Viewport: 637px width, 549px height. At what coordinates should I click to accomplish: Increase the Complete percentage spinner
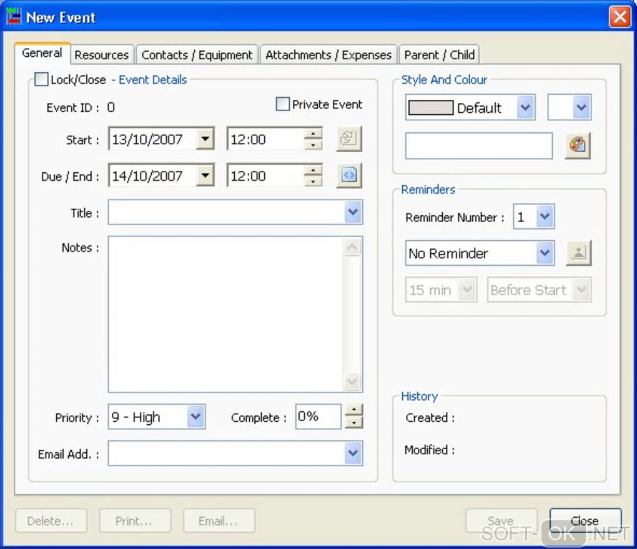(x=354, y=411)
